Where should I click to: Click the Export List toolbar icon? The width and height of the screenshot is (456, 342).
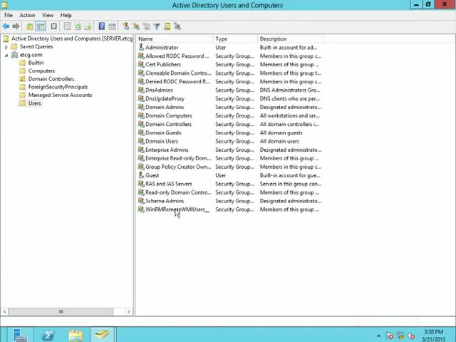coord(88,26)
